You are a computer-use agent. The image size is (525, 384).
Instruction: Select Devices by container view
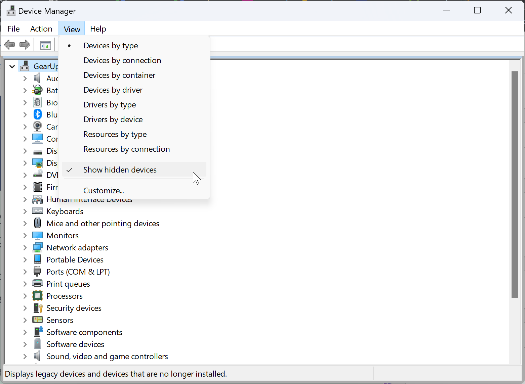134,75
